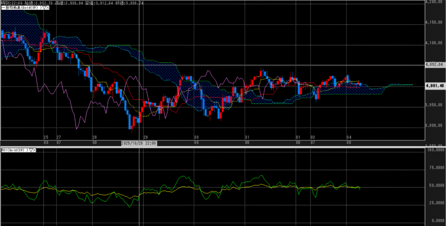Click the RSI(Gold(SP)) panel label
Screen dimensions: 446x226
[x=14, y=150]
